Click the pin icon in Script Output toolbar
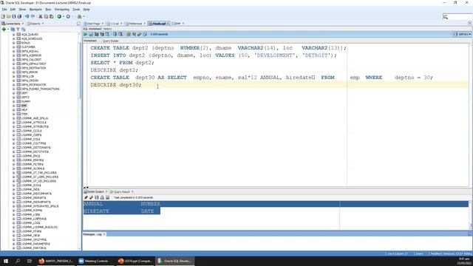The width and height of the screenshot is (473, 266). pyautogui.click(x=86, y=197)
